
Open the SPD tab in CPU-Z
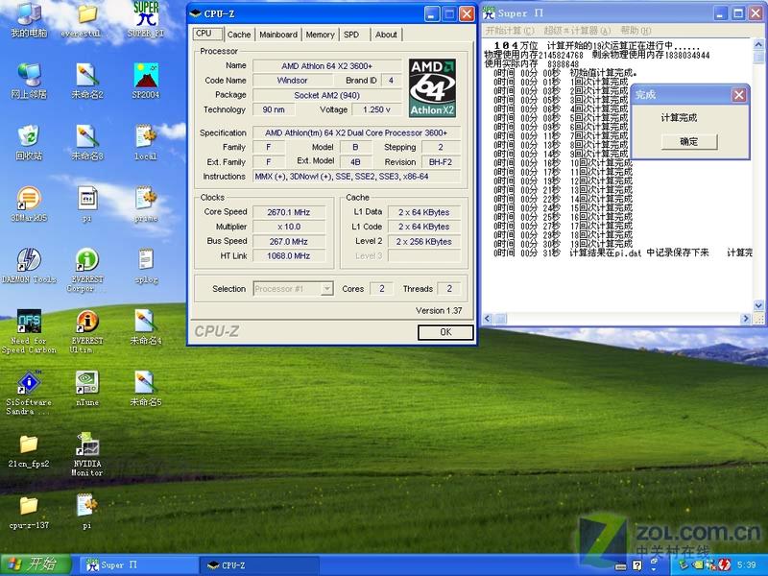click(351, 35)
